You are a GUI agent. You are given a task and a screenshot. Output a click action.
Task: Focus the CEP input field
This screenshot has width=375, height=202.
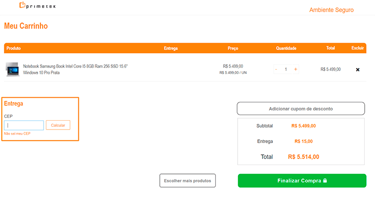coord(24,125)
